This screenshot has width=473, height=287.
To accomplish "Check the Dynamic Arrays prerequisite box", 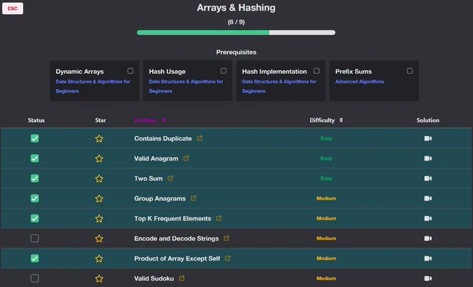I will tap(130, 71).
